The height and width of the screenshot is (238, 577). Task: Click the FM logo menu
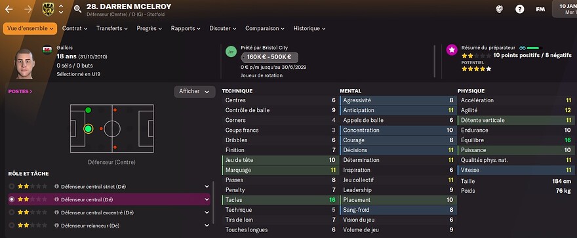(540, 10)
